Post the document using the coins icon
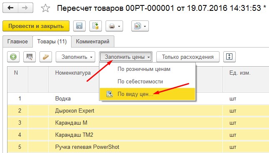This screenshot has width=269, height=153. coord(96,26)
